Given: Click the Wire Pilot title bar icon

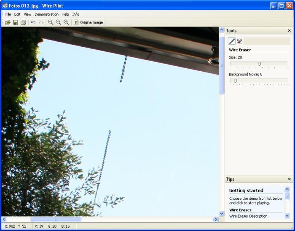Looking at the screenshot, I should pyautogui.click(x=5, y=6).
